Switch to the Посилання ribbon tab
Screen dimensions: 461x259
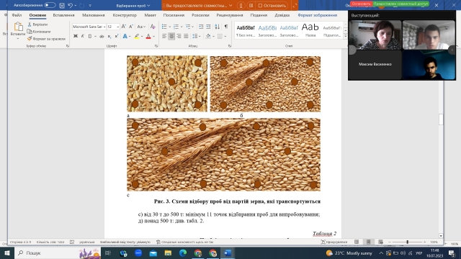click(174, 15)
